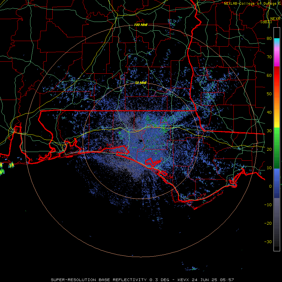Click the black radar site dot at map center

point(141,141)
